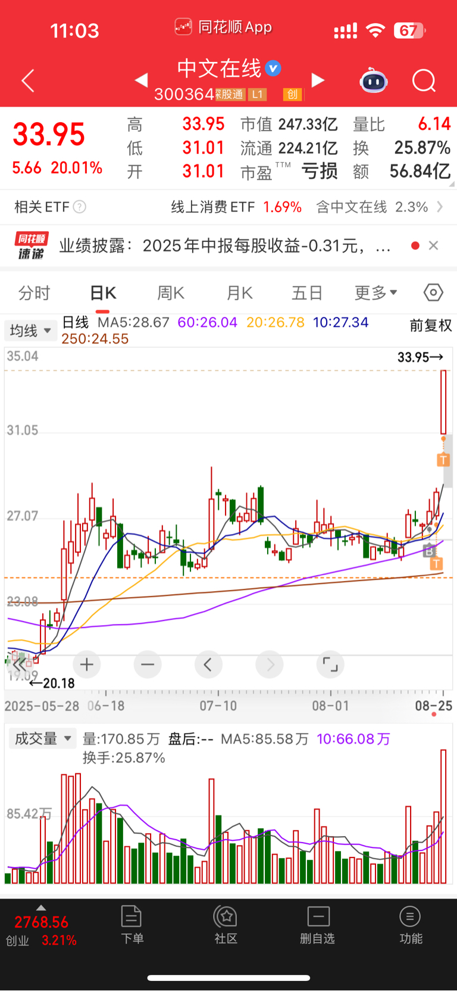Tap the 20:26.78 moving average label
Viewport: 457px width, 991px height.
pyautogui.click(x=276, y=322)
